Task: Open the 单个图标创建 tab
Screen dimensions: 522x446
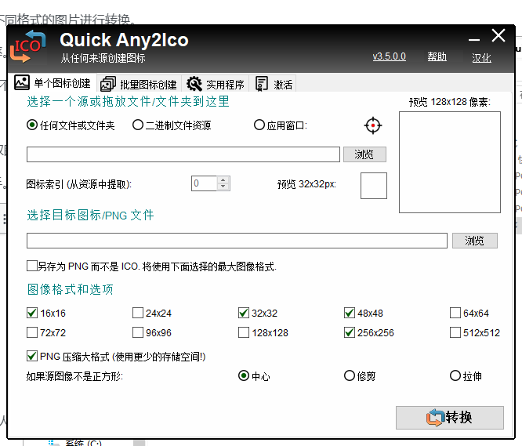Action: pyautogui.click(x=53, y=83)
